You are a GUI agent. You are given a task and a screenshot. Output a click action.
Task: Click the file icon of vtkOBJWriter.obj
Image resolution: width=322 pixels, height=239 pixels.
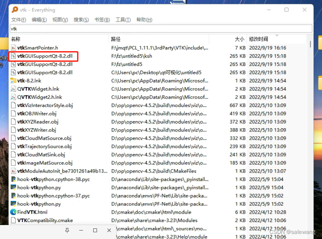14,113
